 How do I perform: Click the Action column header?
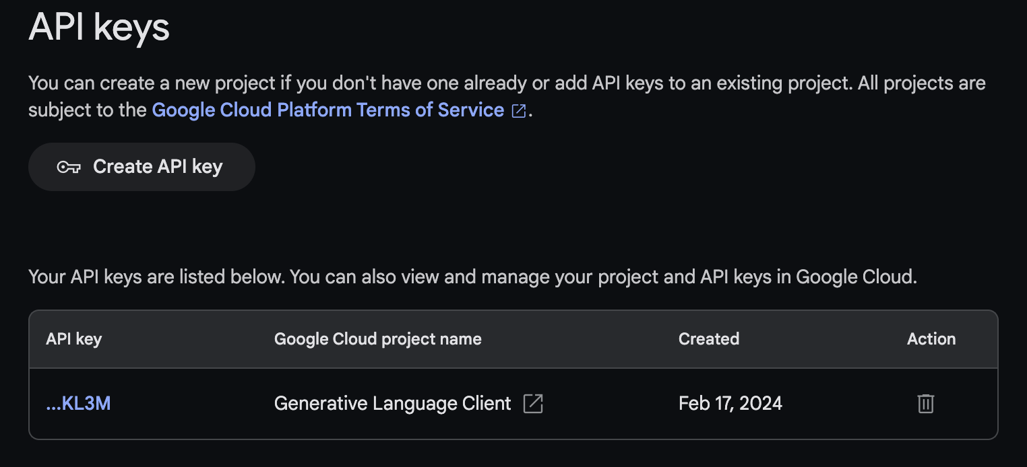coord(931,339)
